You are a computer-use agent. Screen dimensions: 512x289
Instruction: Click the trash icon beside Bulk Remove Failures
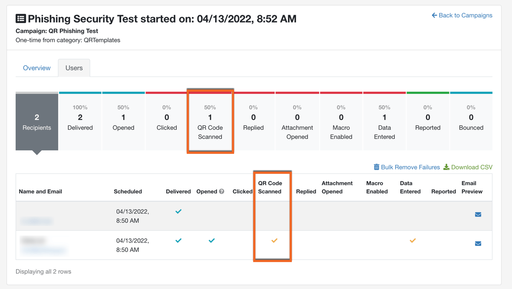coord(376,167)
